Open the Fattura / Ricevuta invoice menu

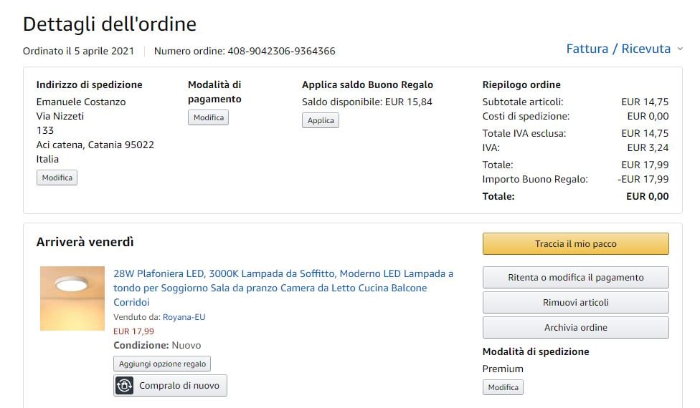(x=618, y=49)
